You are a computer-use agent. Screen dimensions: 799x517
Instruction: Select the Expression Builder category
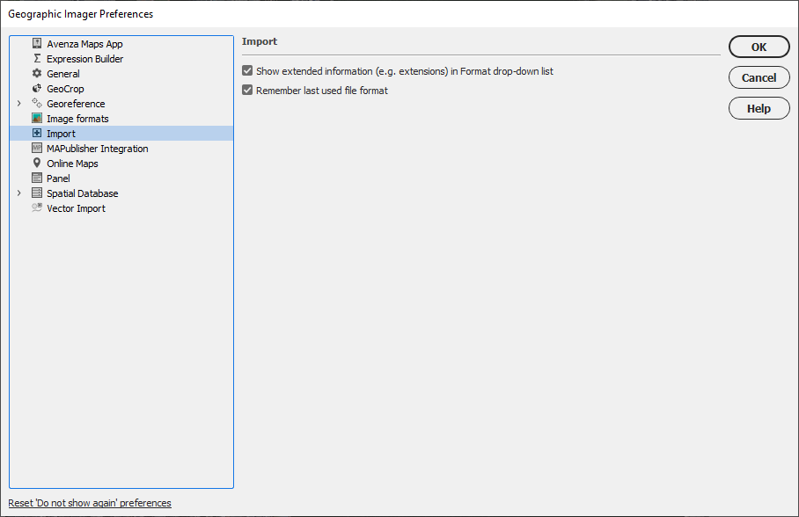(x=85, y=59)
